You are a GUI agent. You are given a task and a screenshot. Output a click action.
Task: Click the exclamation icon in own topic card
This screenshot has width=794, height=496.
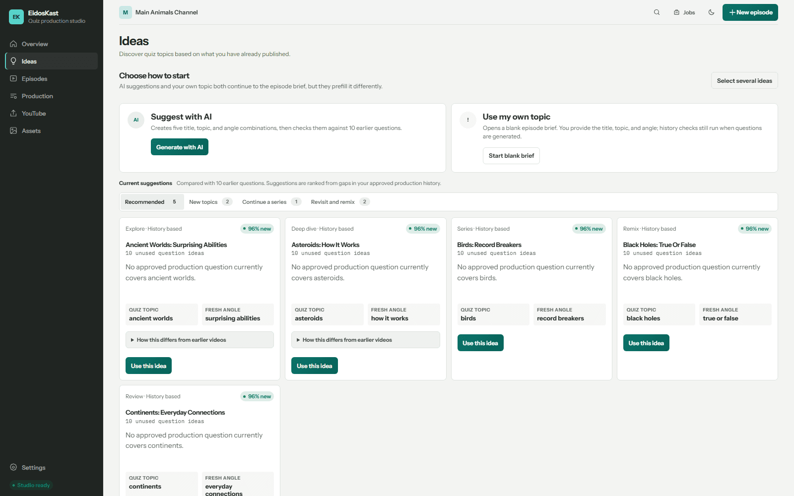tap(468, 120)
